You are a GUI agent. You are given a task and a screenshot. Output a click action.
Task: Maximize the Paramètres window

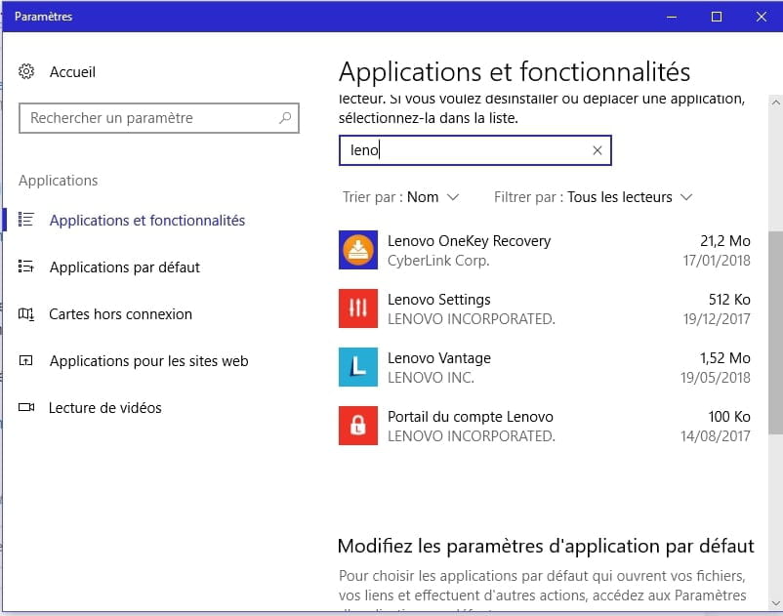pos(716,17)
